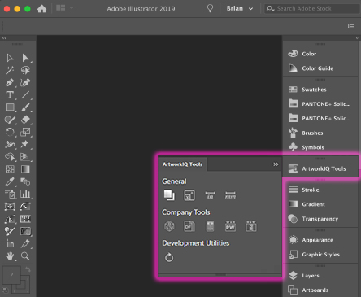Image resolution: width=361 pixels, height=297 pixels.
Task: Select the Symbol Sprayer tool
Action: point(10,194)
